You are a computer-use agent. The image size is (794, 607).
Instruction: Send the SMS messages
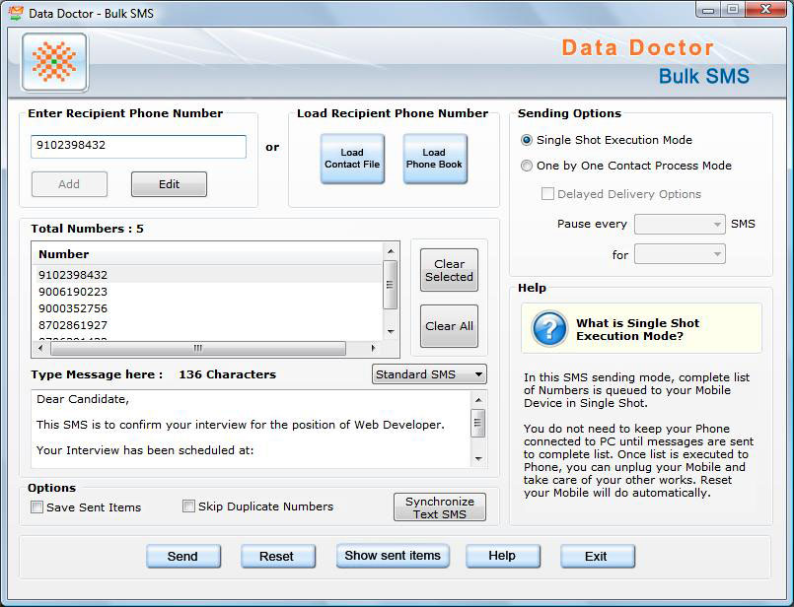(183, 556)
